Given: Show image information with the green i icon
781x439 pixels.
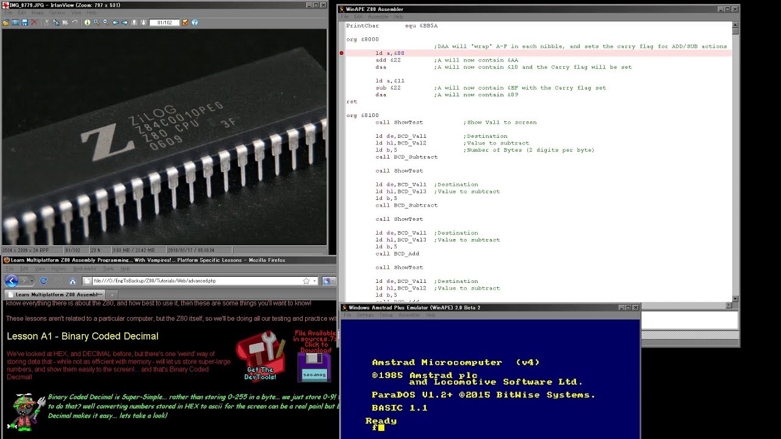Looking at the screenshot, I should 87,23.
